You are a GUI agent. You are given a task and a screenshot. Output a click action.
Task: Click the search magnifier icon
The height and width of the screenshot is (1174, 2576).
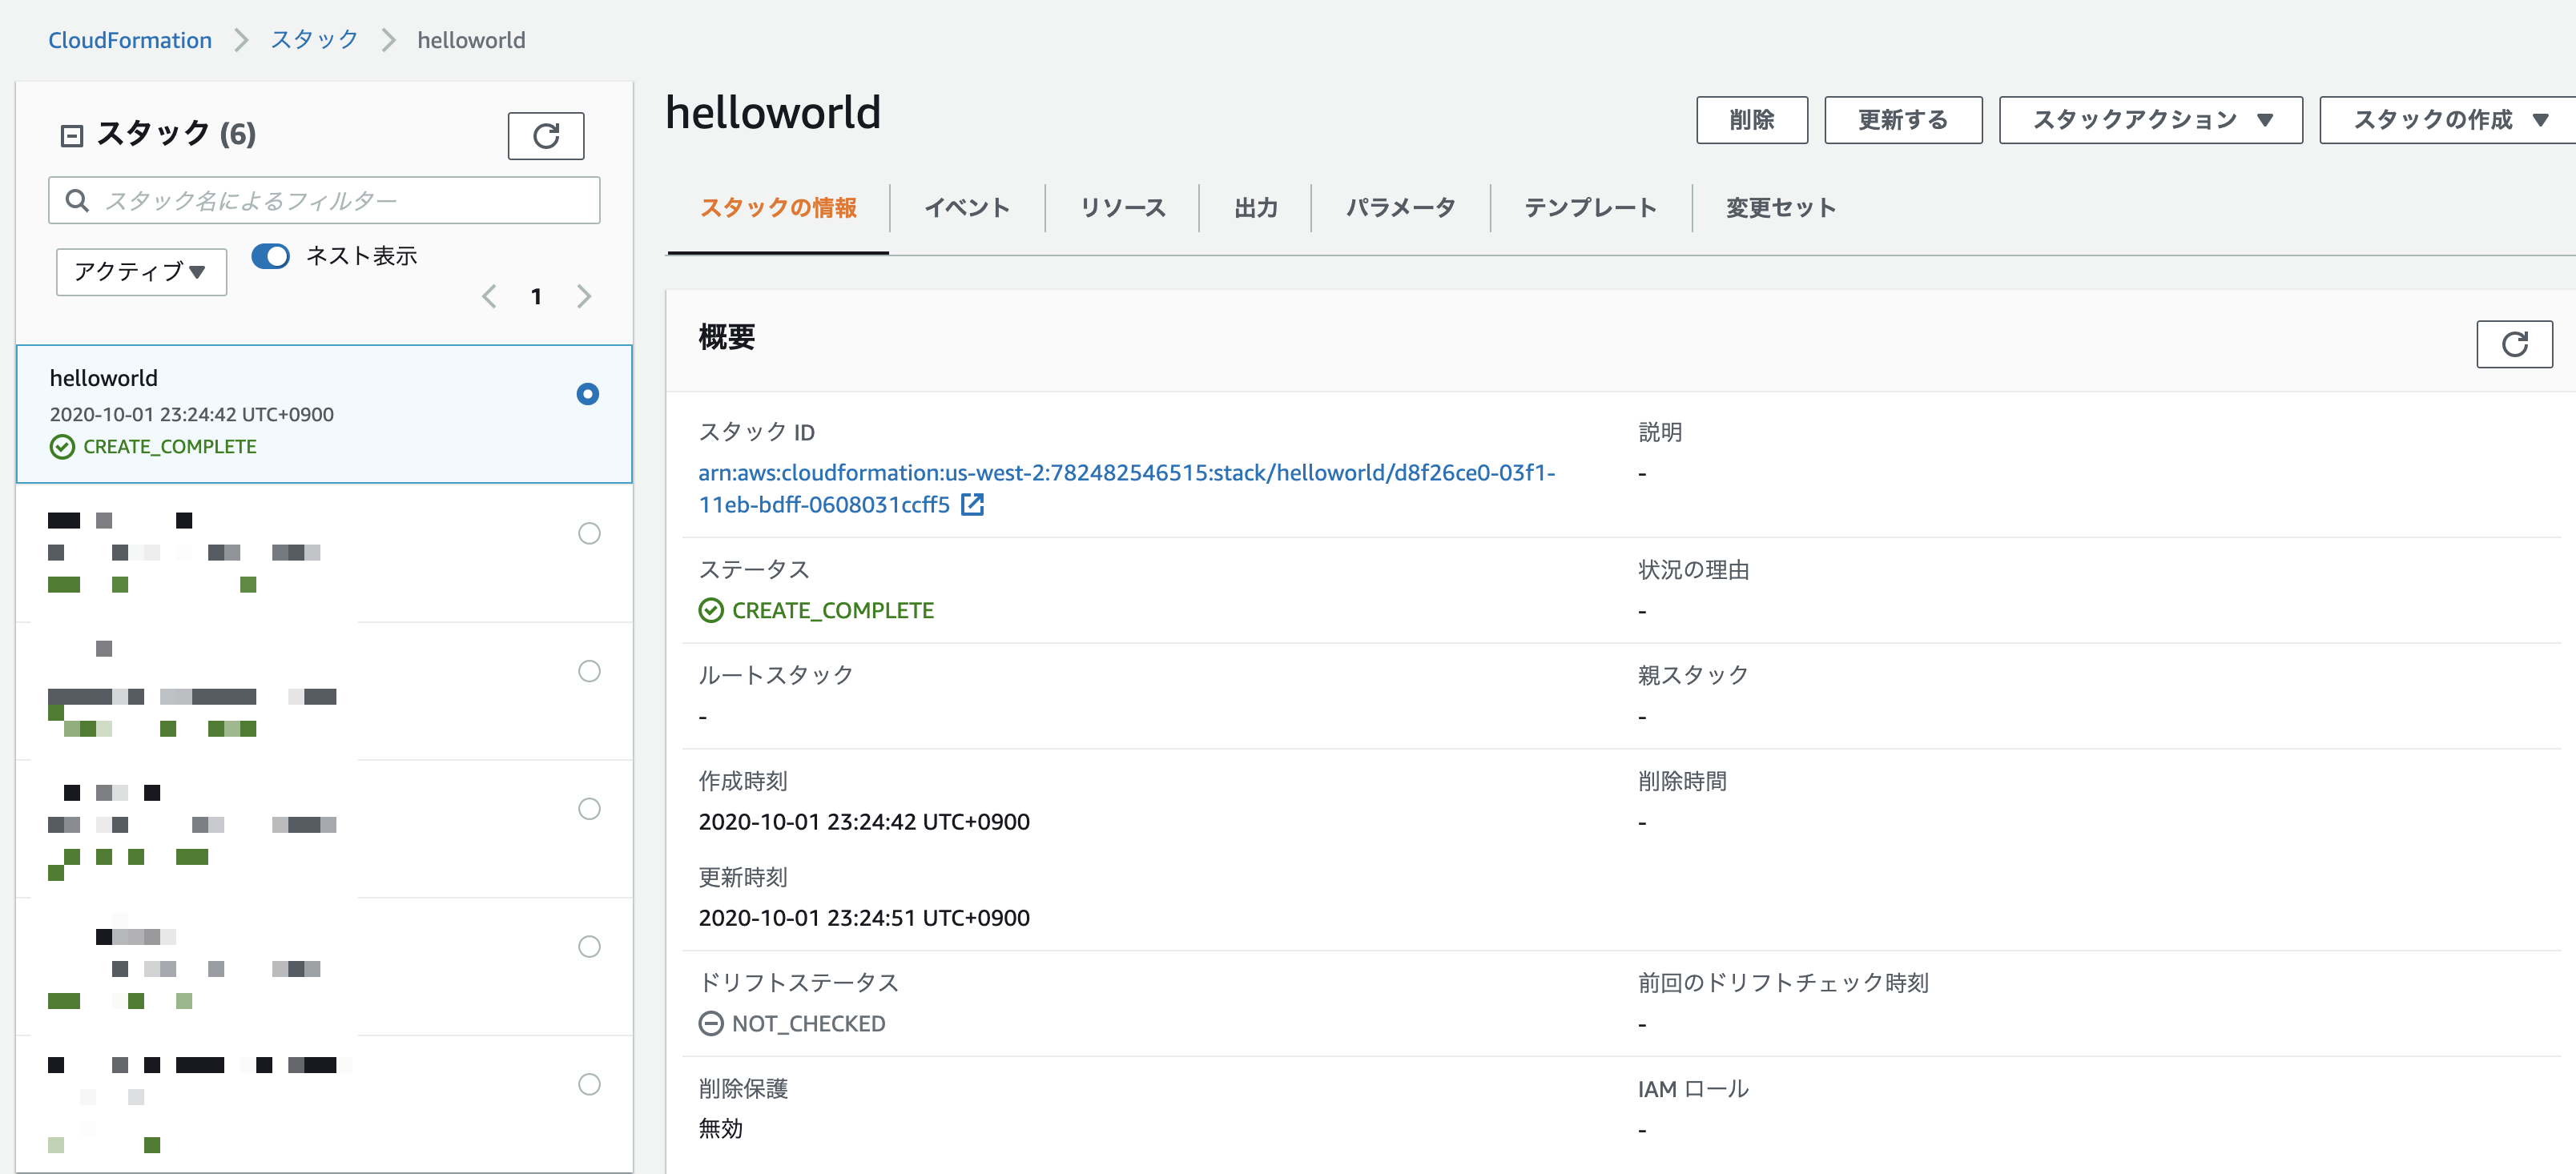tap(77, 200)
